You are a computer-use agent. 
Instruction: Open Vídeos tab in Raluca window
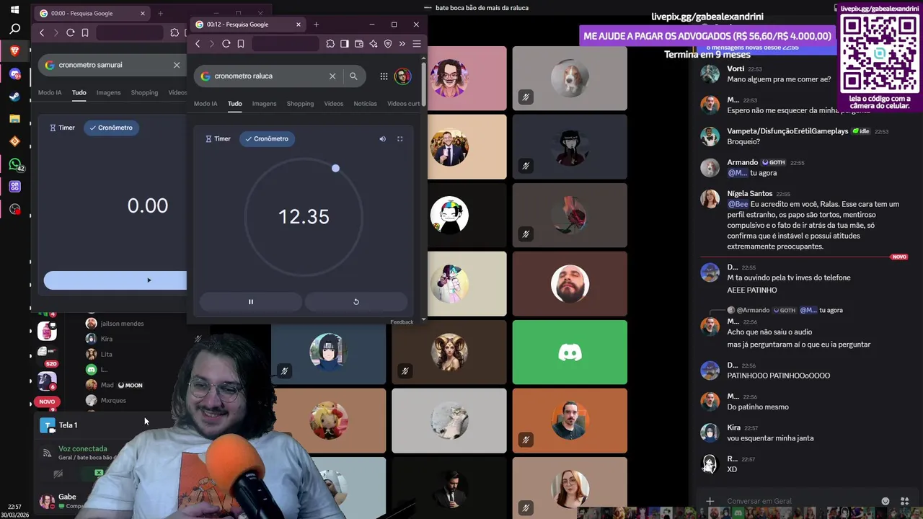333,104
